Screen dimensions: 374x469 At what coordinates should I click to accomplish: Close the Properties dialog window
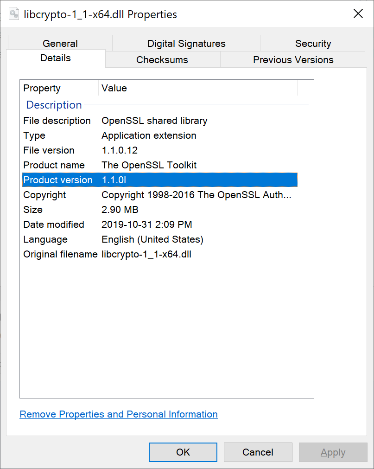pyautogui.click(x=358, y=14)
